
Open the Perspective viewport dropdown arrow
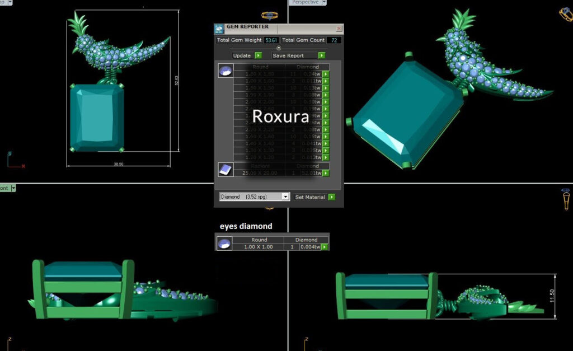tap(324, 3)
